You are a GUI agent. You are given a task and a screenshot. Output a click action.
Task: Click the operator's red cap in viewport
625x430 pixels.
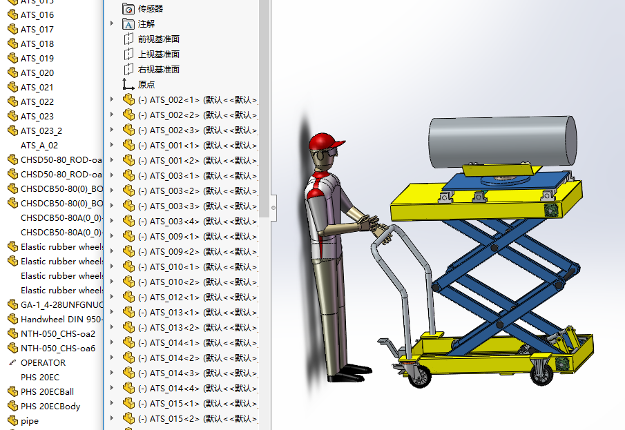tap(325, 141)
